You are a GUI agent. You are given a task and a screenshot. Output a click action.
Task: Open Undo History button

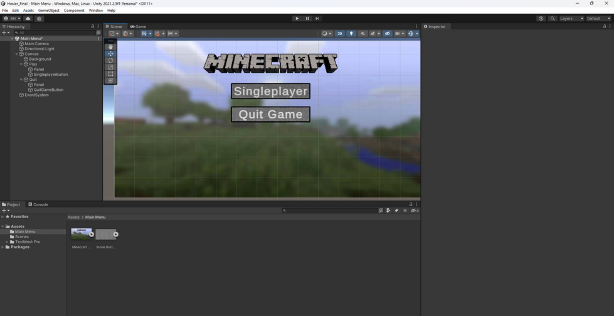coord(541,18)
